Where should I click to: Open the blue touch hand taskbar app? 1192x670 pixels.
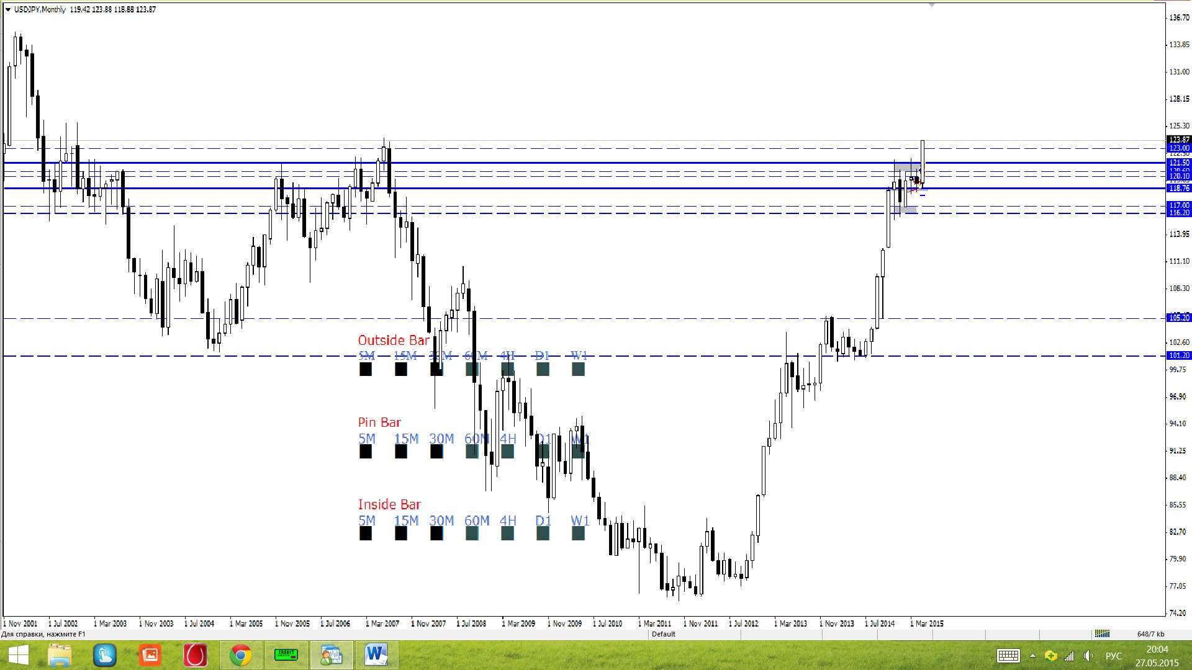coord(104,655)
